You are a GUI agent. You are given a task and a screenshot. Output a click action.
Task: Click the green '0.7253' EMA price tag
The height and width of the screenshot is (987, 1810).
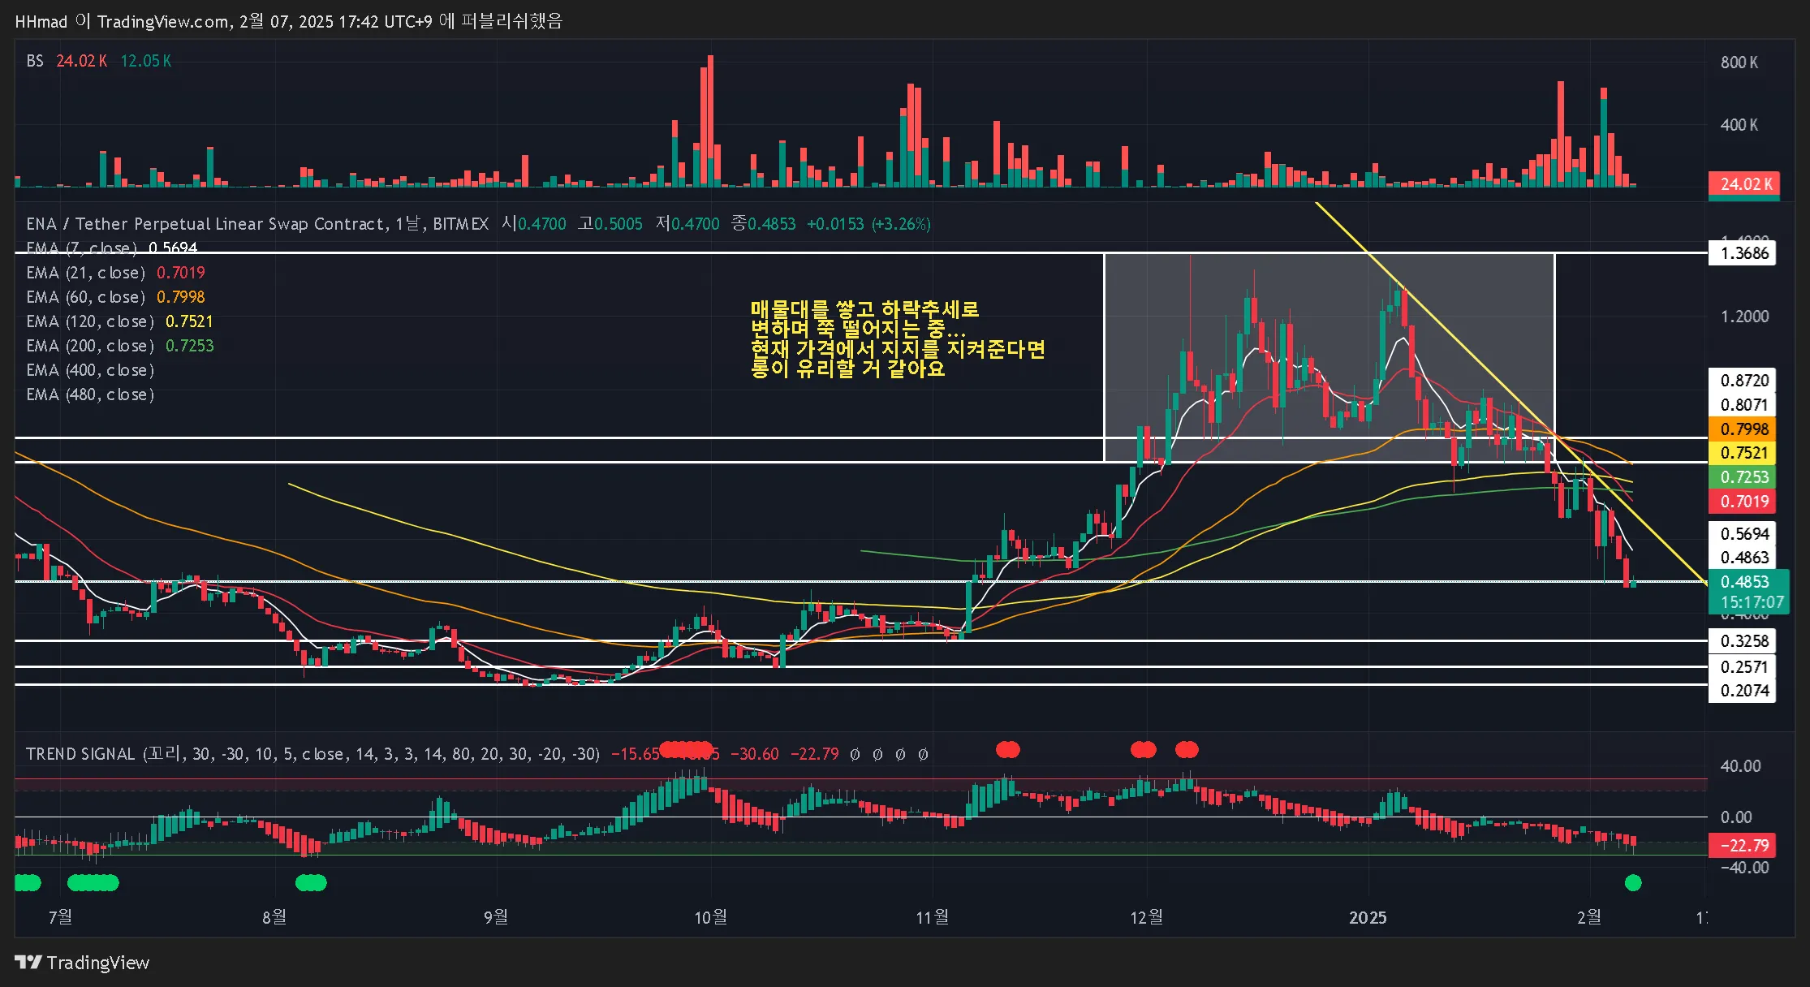pos(1743,477)
